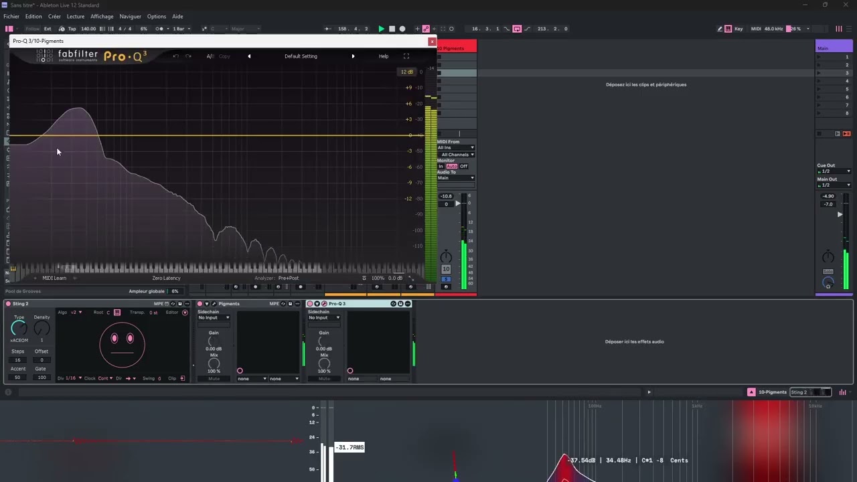
Task: Toggle Pro-Q 3 full screen icon
Action: coord(406,56)
